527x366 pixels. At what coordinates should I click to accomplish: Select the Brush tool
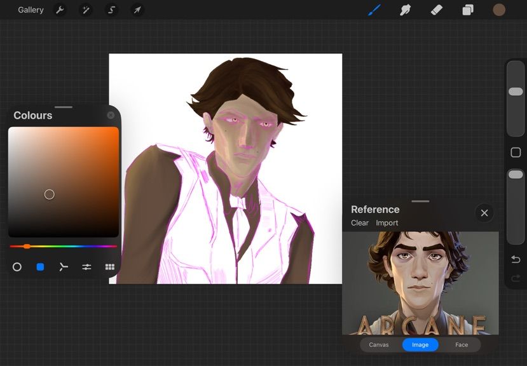[x=374, y=10]
